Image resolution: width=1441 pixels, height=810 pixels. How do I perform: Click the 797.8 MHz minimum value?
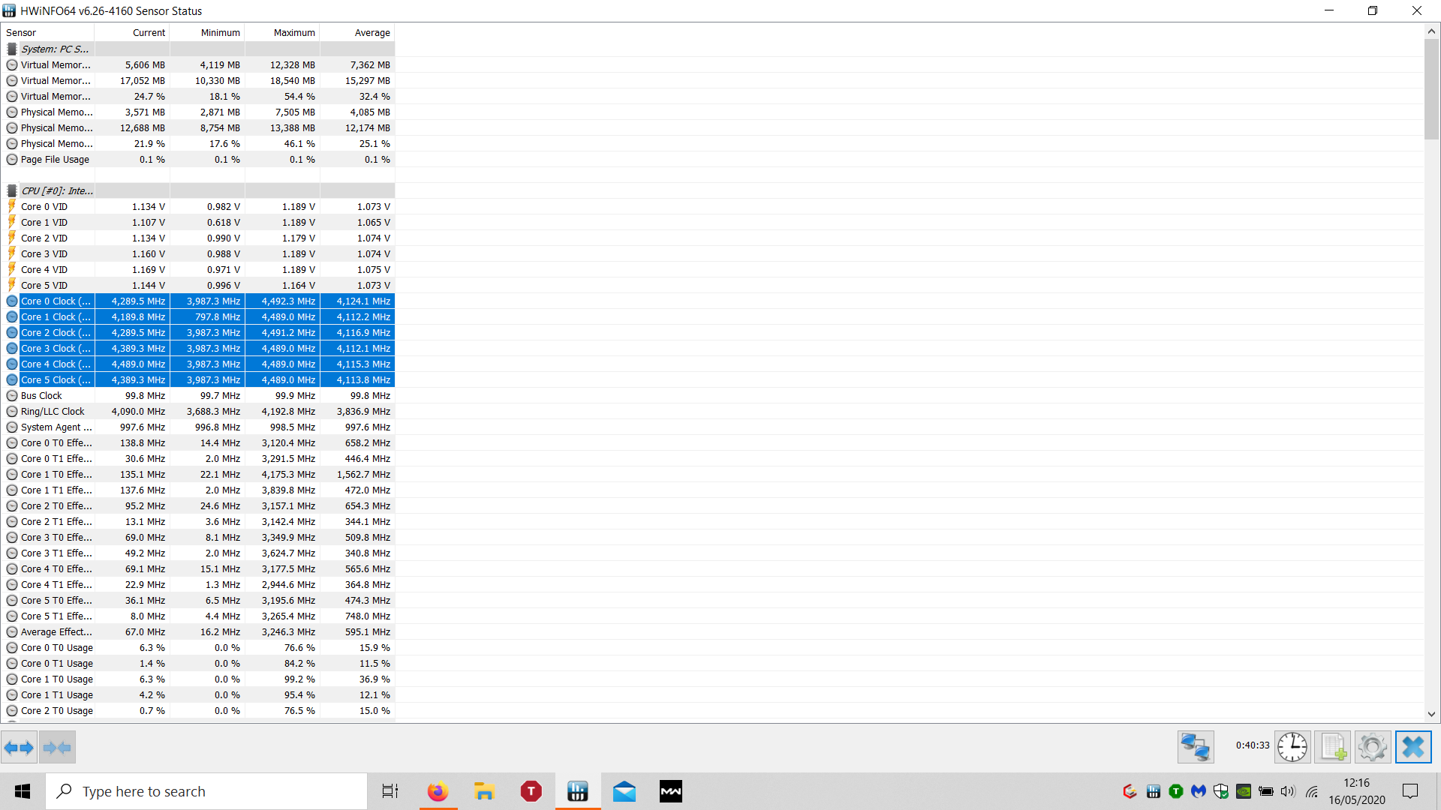(218, 316)
